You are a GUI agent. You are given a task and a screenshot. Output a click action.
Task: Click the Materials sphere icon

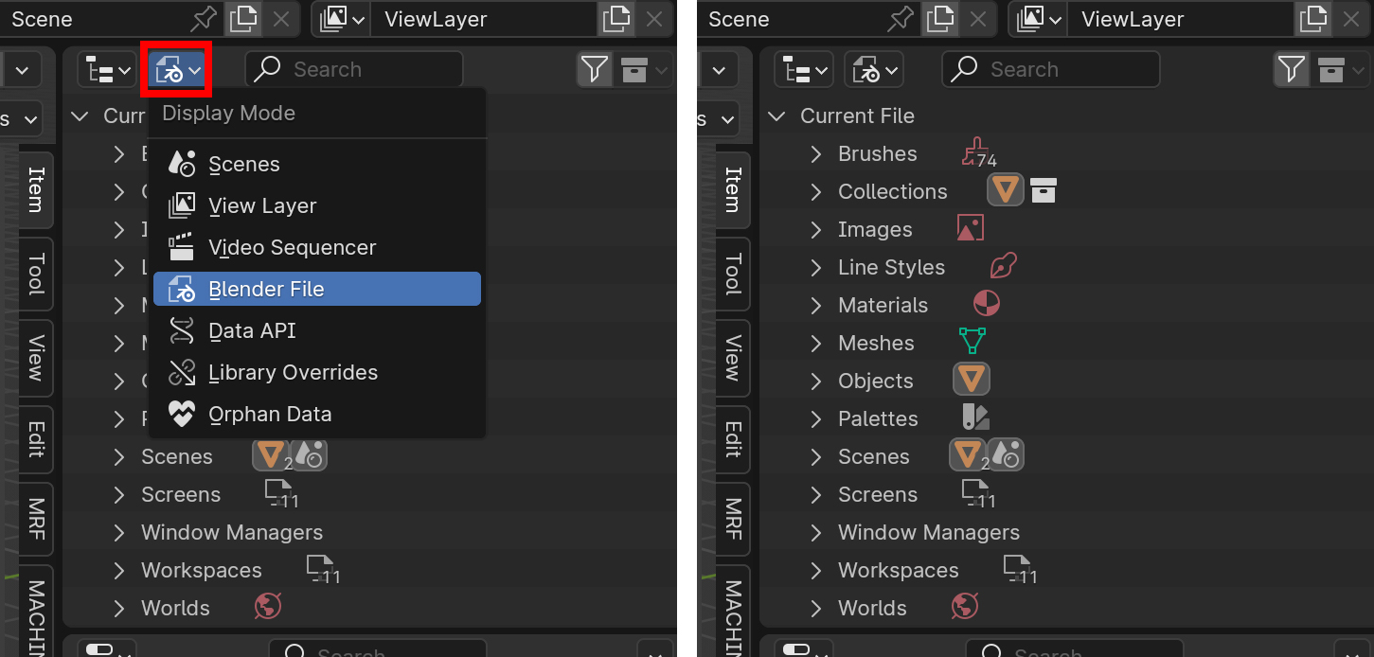(987, 303)
